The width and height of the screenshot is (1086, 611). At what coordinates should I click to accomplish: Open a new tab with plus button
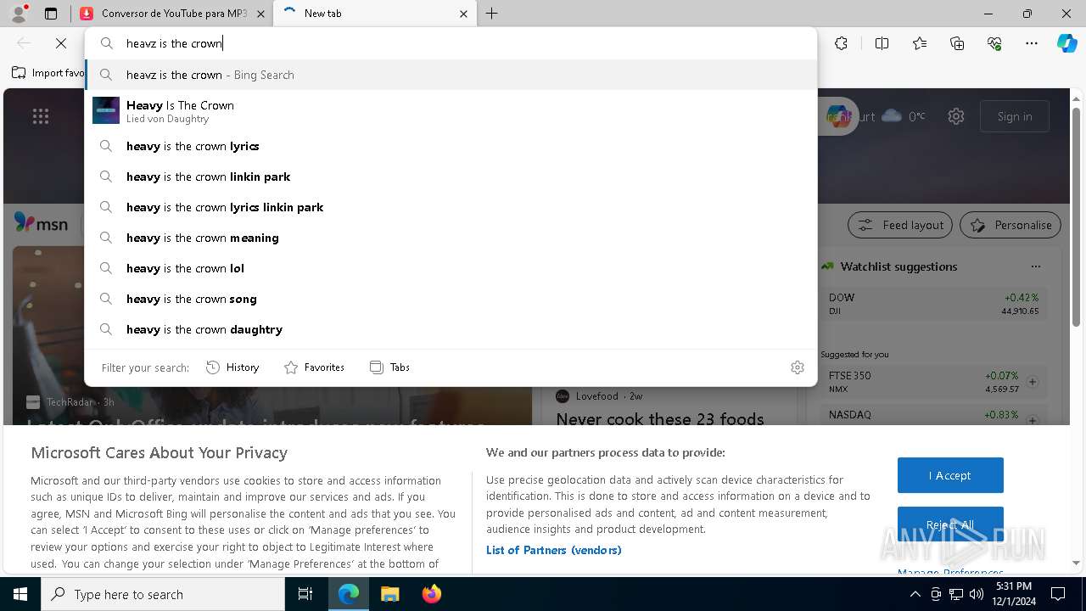[x=492, y=14]
